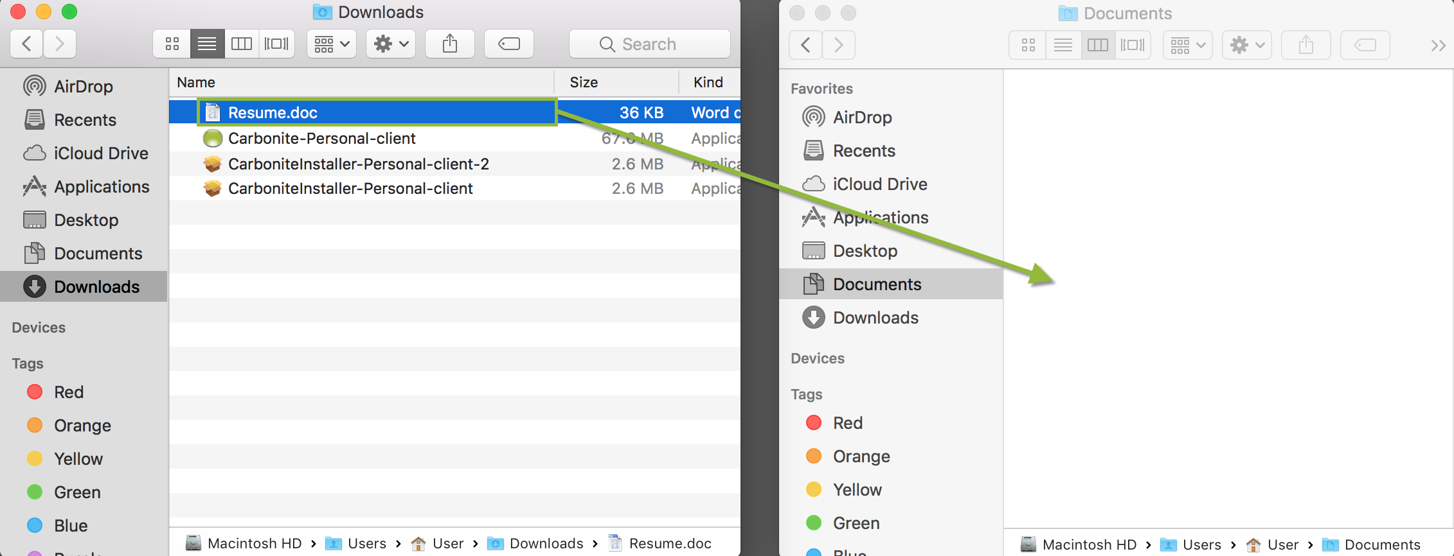1454x556 pixels.
Task: Click the Edit Tags icon in Documents window
Action: (1365, 45)
